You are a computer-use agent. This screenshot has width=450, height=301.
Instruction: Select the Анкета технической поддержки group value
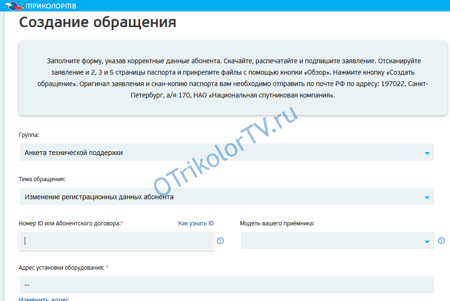click(74, 153)
